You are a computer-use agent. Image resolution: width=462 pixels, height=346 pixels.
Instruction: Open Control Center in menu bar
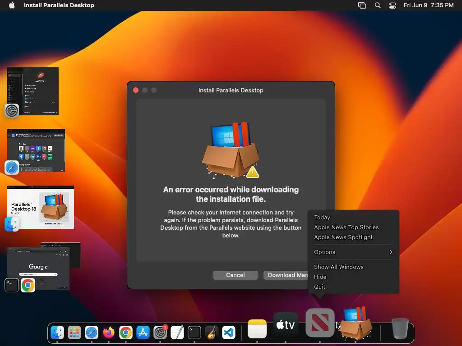coord(393,5)
